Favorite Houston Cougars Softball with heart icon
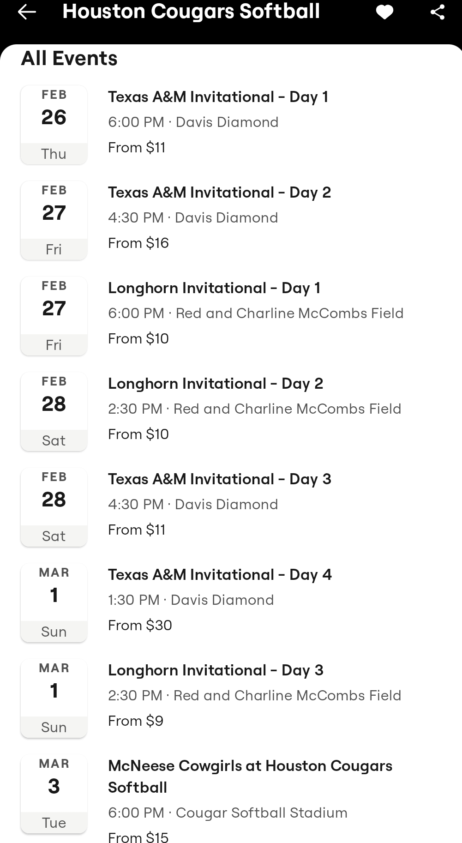 [384, 12]
